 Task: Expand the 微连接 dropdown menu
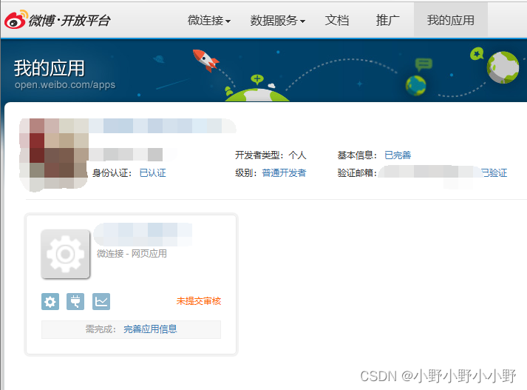(x=209, y=21)
